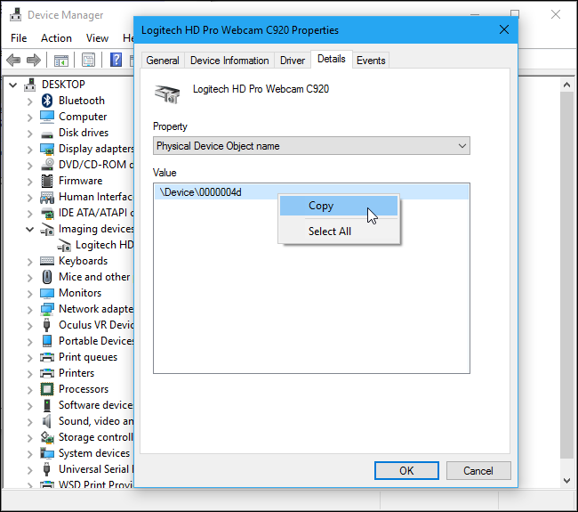The height and width of the screenshot is (512, 578).
Task: Close the webcam Properties dialog
Action: (504, 30)
